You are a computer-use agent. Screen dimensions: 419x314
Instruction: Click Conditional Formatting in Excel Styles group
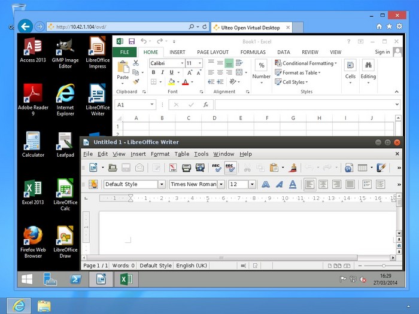click(x=306, y=63)
